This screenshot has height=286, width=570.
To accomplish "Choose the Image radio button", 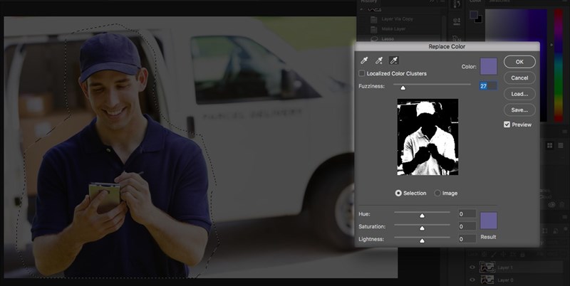I will point(437,193).
